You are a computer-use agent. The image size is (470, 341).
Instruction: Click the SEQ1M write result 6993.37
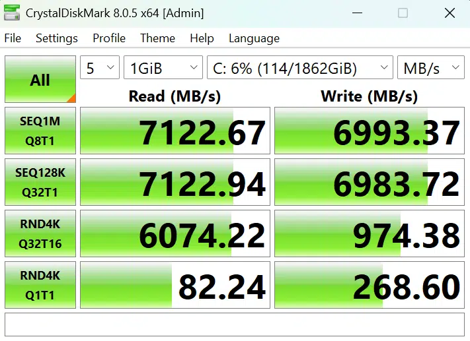coord(370,131)
